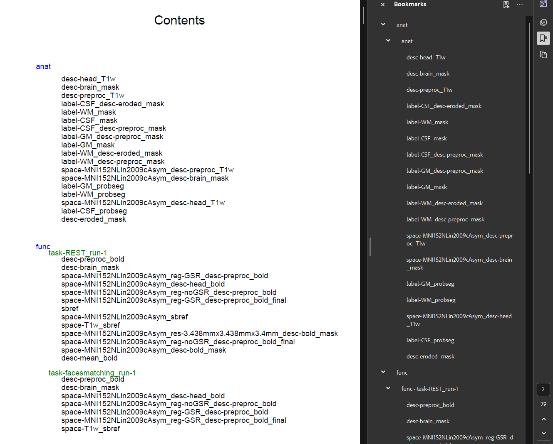
Task: Collapse the func bookmark section
Action: [383, 372]
